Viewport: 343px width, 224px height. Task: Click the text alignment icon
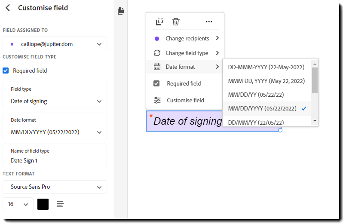[60, 204]
